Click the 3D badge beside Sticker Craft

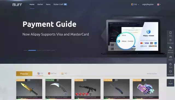pyautogui.click(x=65, y=4)
